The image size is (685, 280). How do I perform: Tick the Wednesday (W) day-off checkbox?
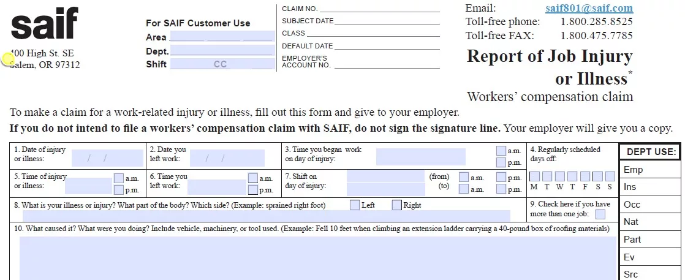tap(559, 176)
